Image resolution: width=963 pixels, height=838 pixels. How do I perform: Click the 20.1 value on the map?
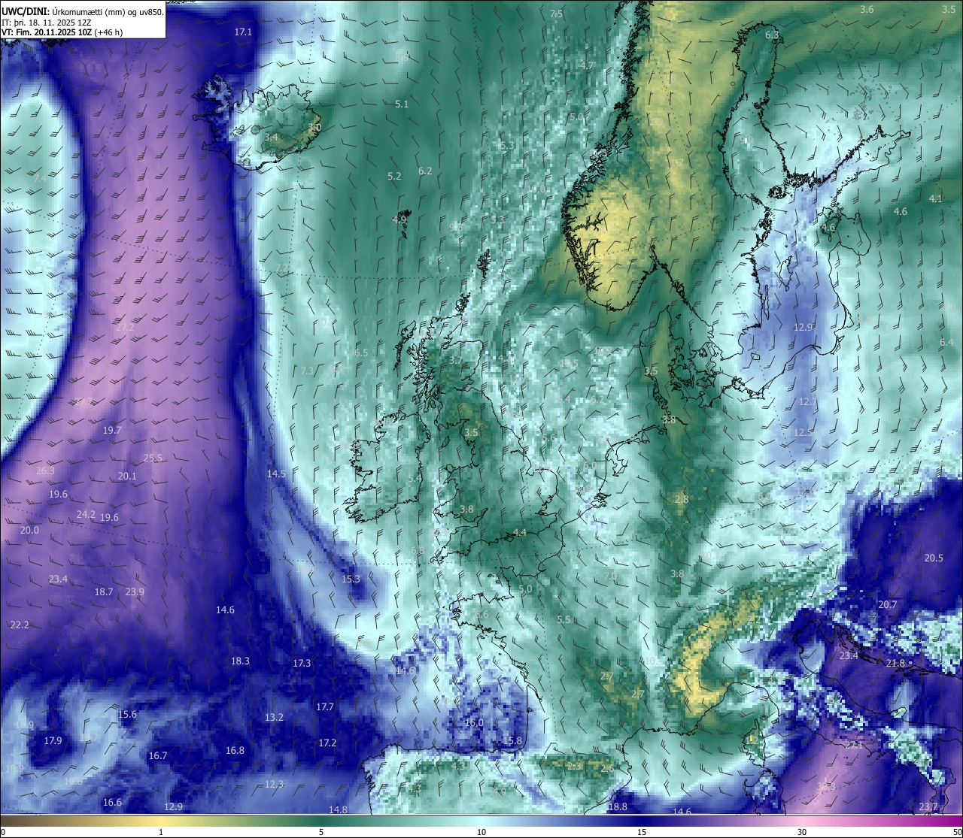coord(127,476)
